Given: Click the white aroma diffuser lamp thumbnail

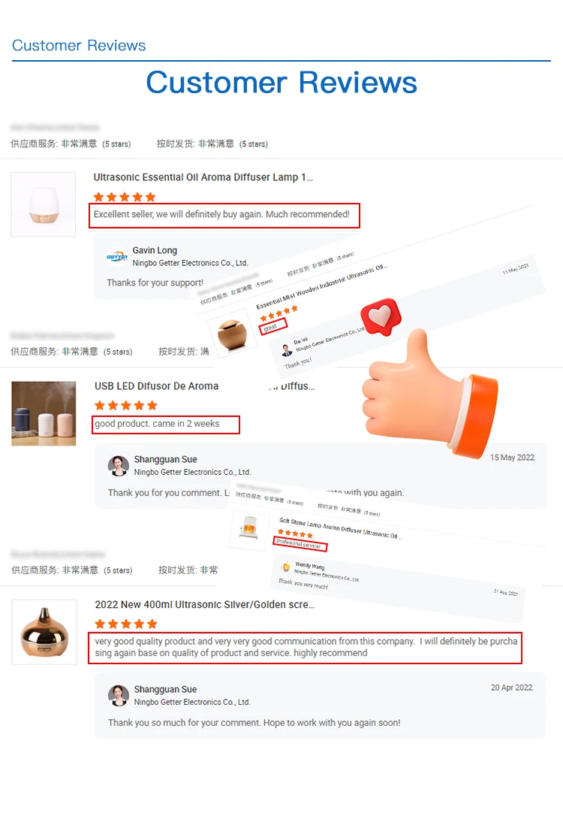Looking at the screenshot, I should pyautogui.click(x=43, y=204).
